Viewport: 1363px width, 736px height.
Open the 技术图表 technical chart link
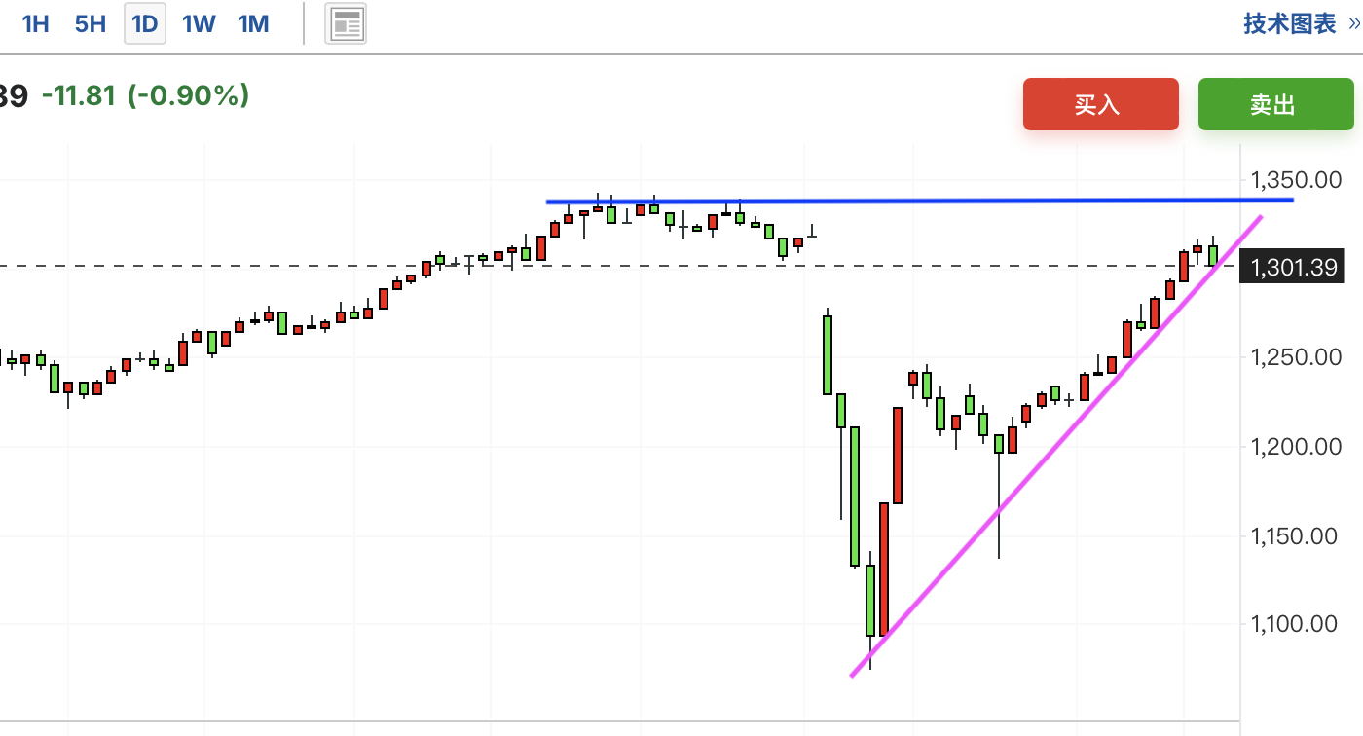pyautogui.click(x=1290, y=24)
